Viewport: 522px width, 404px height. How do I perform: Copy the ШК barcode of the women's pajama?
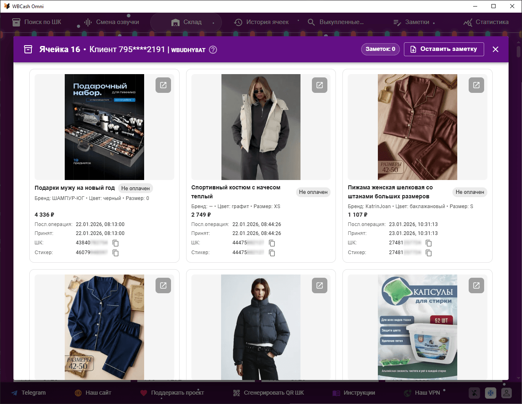coord(429,243)
